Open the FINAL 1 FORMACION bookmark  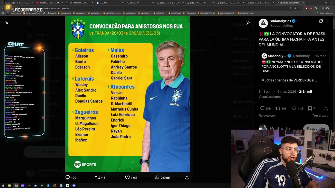(x=225, y=13)
